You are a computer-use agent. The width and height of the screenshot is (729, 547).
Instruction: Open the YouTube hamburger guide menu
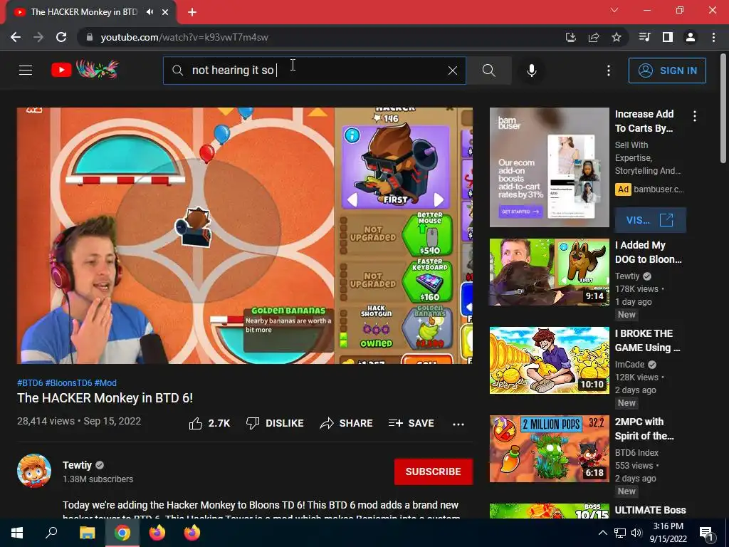26,71
